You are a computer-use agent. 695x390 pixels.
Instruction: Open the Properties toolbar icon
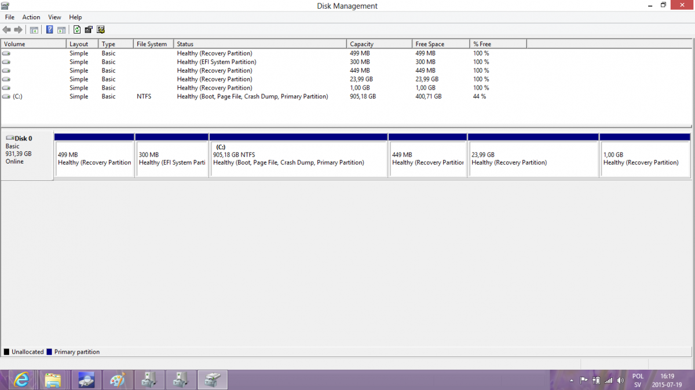click(x=89, y=29)
